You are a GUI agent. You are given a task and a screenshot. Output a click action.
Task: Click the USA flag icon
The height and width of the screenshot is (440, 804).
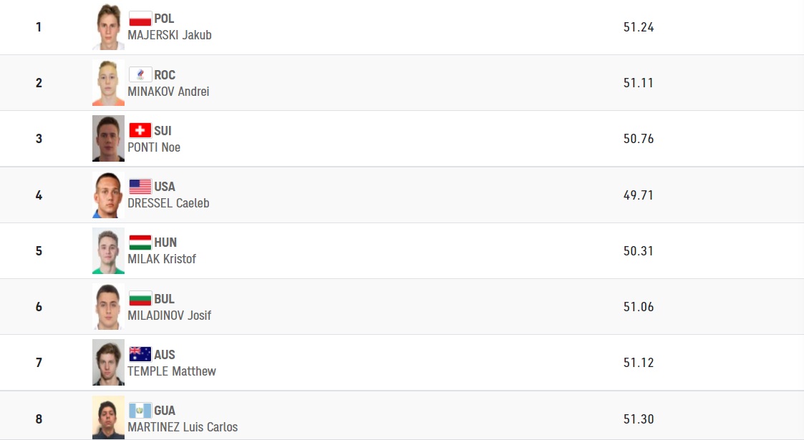[x=140, y=187]
